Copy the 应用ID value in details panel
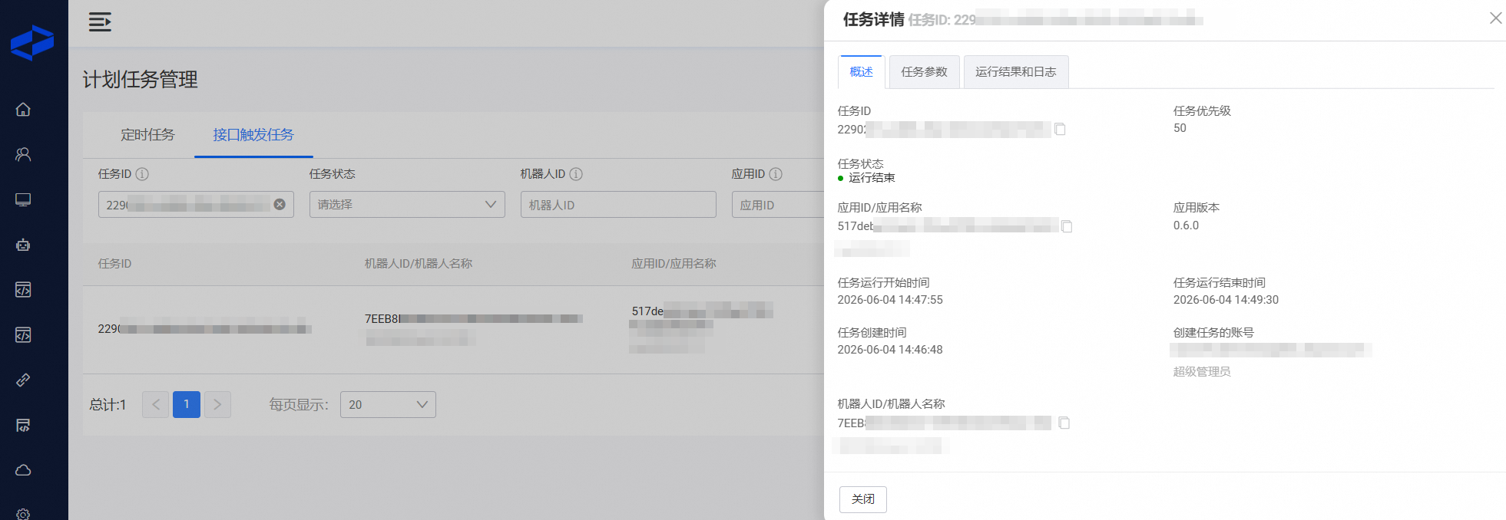 point(1067,226)
